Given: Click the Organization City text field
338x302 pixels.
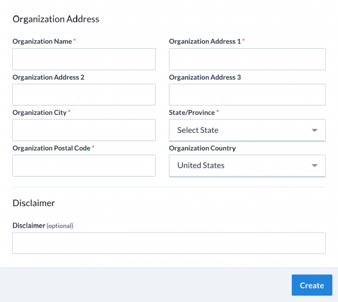Looking at the screenshot, I should click(84, 130).
